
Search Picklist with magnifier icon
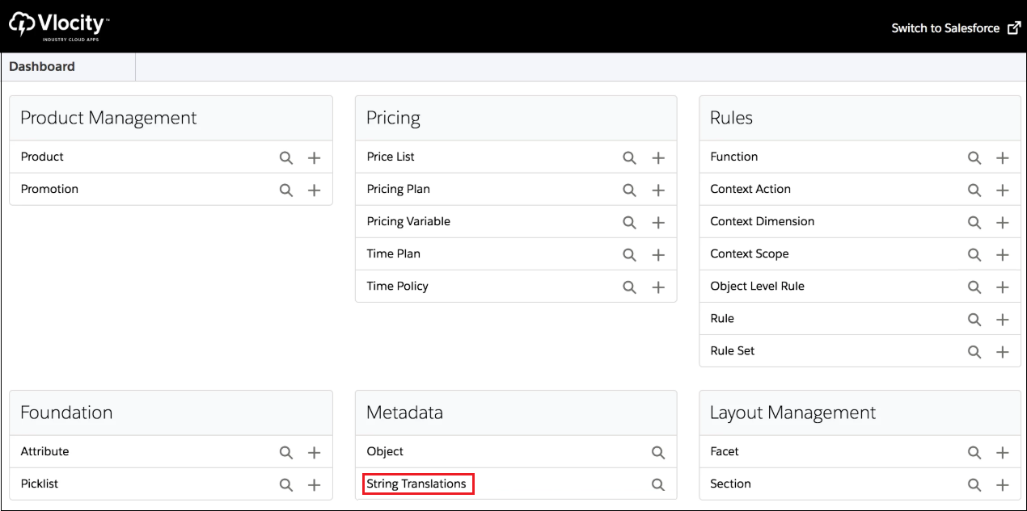pos(286,484)
